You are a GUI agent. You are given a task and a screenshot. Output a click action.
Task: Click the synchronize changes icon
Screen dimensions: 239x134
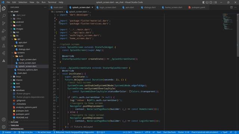(x=15, y=133)
